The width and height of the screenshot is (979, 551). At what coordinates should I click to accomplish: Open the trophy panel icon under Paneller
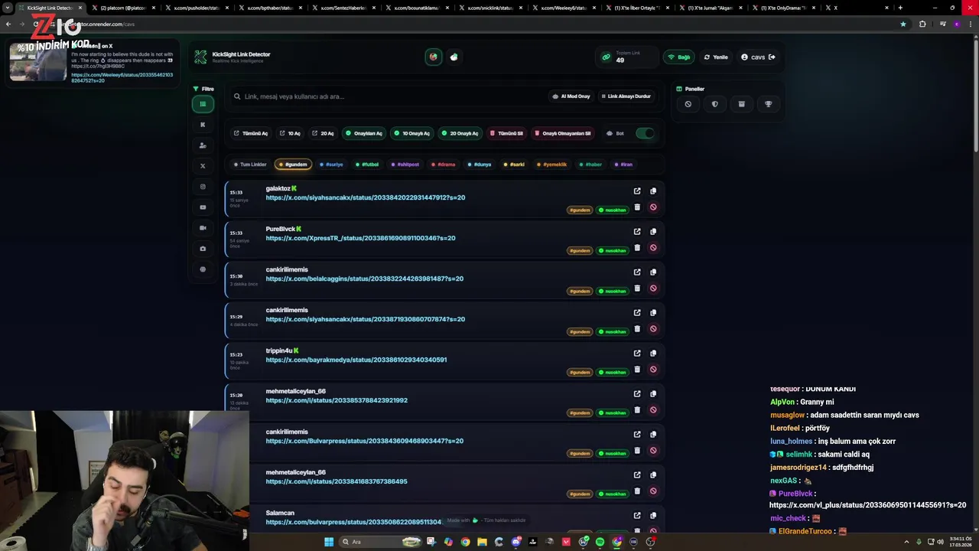pos(768,104)
